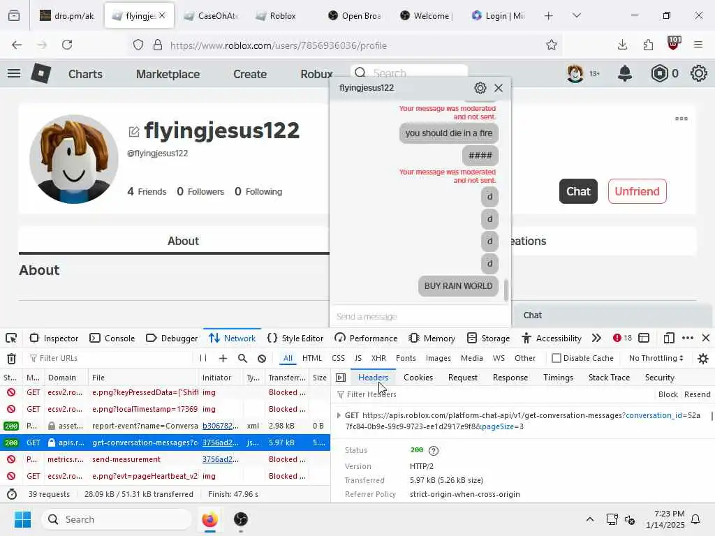Open network settings gear in DevTools
The image size is (715, 536).
click(x=703, y=359)
